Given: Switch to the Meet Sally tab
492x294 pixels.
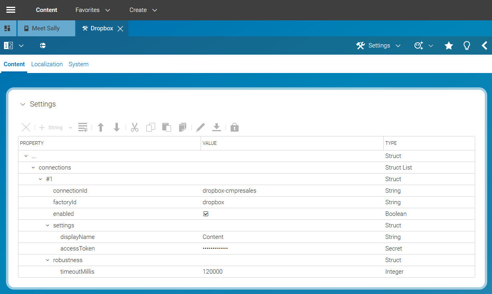Looking at the screenshot, I should [x=46, y=28].
